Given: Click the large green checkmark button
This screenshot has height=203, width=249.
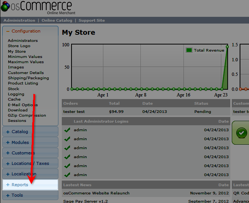Looking at the screenshot, I should click(x=242, y=133).
